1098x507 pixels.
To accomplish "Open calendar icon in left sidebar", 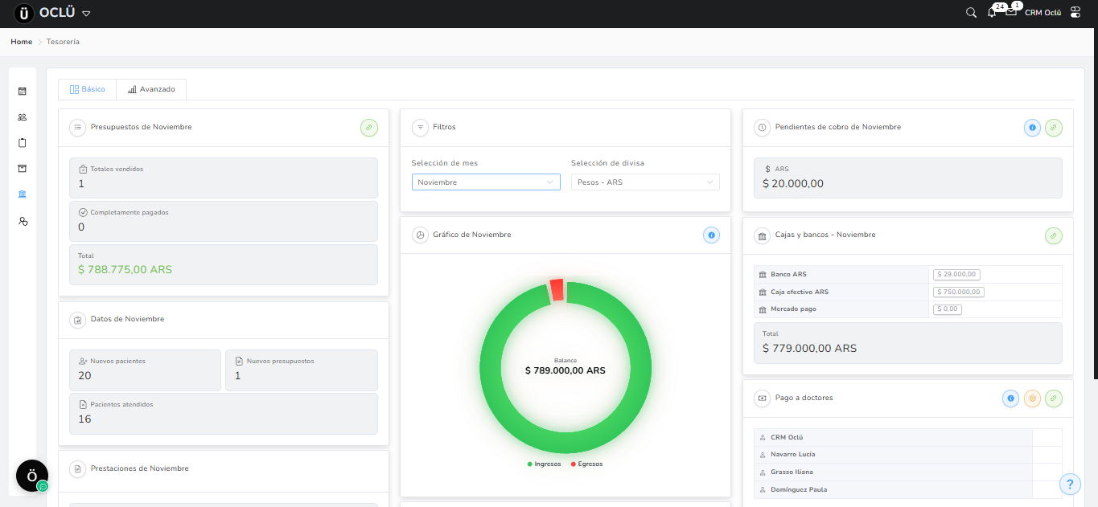I will point(23,92).
